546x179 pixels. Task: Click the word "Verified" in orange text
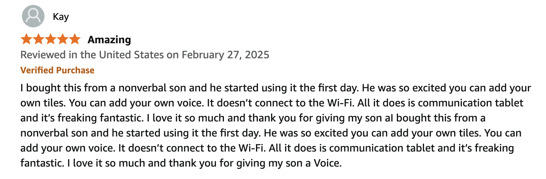click(x=37, y=70)
